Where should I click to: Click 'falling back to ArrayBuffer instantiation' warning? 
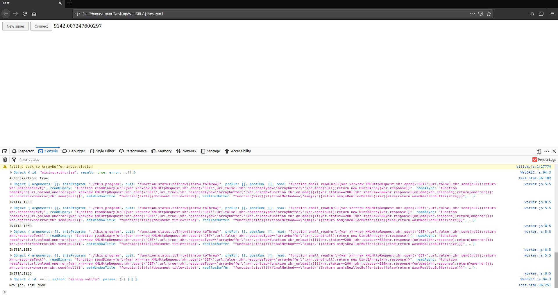(x=51, y=167)
